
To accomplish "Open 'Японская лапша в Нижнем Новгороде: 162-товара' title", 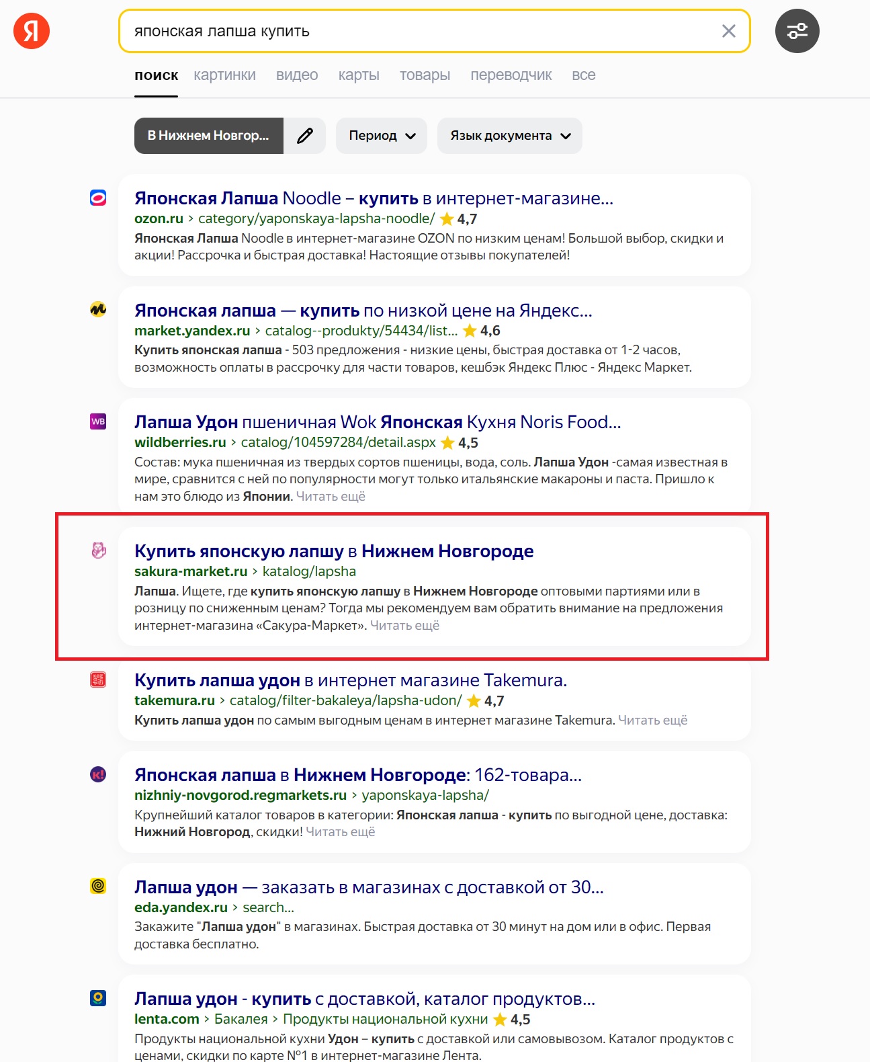I will [x=358, y=775].
